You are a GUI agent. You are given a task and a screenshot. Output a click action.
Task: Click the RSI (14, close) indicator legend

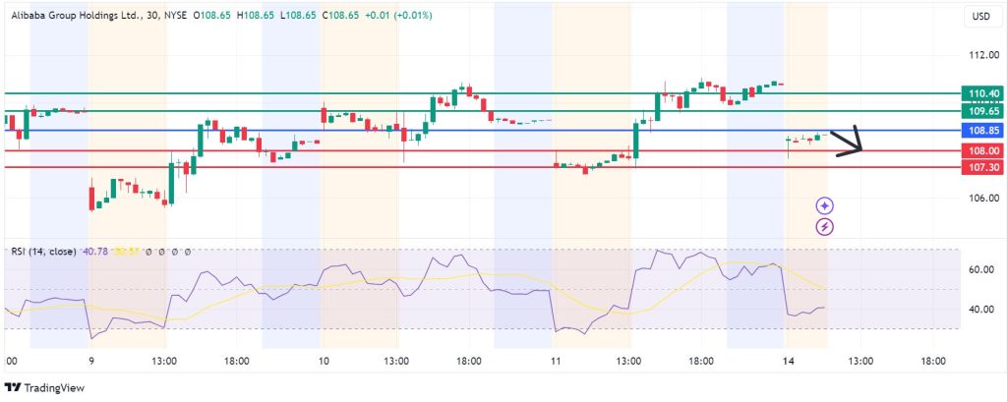tap(43, 251)
